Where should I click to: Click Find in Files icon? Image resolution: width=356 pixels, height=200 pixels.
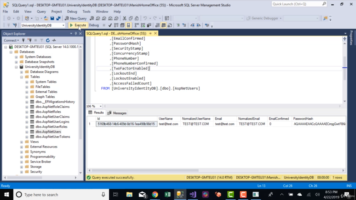click(325, 18)
